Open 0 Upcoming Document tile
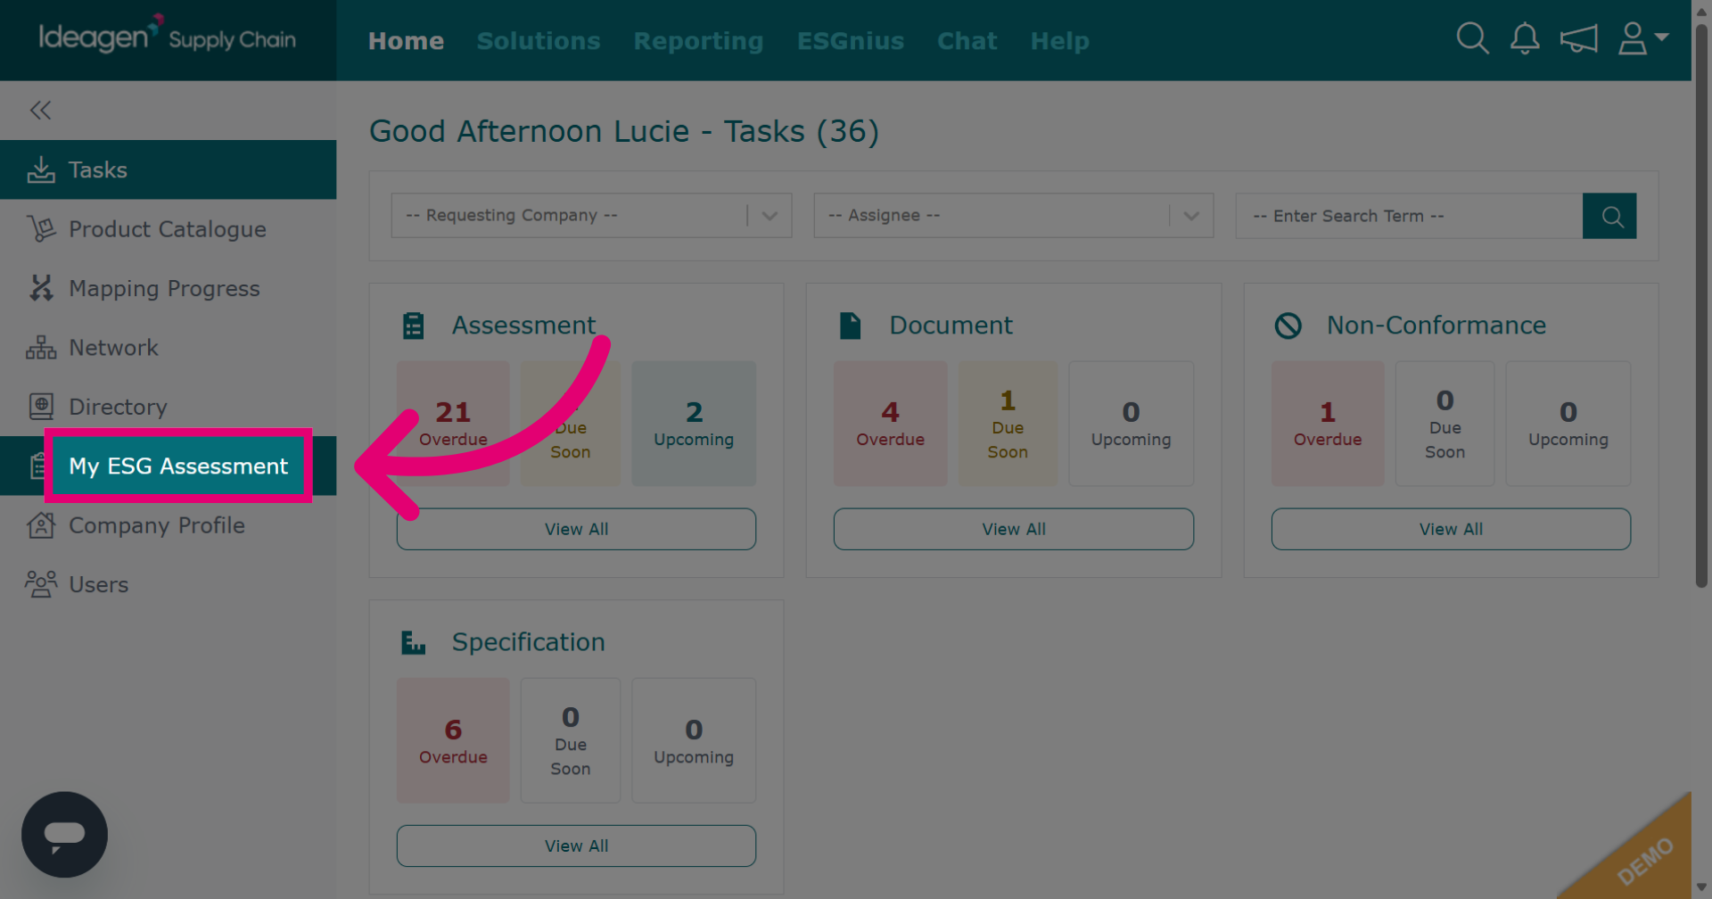 (1131, 424)
